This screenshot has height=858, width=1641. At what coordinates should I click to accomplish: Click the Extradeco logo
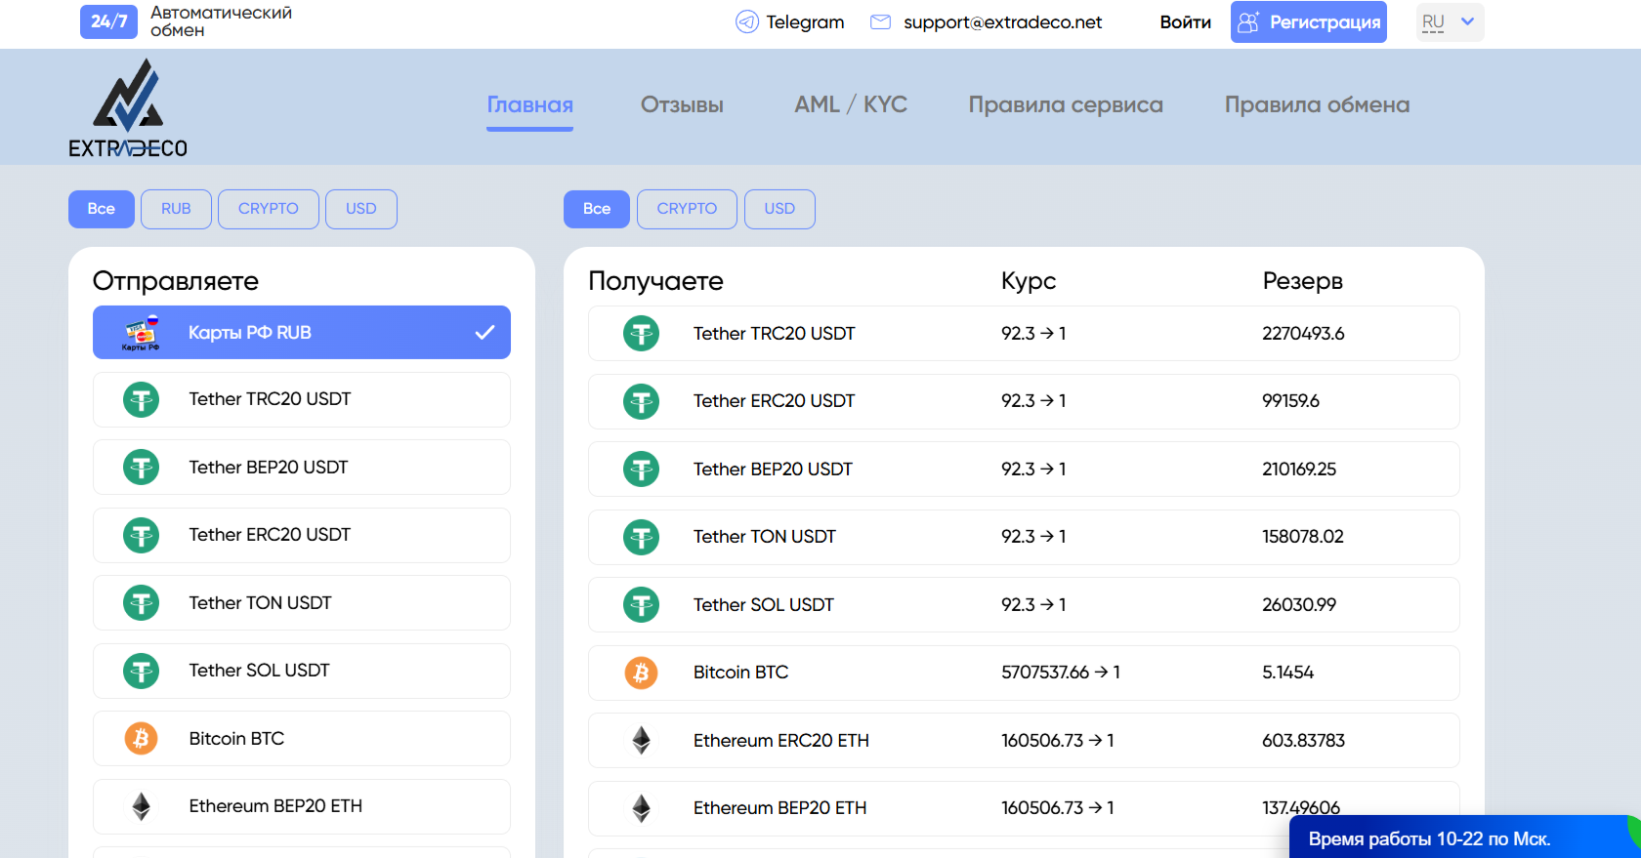128,108
